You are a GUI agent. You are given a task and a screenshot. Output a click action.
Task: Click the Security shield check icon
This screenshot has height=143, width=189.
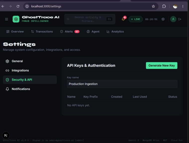point(7,80)
